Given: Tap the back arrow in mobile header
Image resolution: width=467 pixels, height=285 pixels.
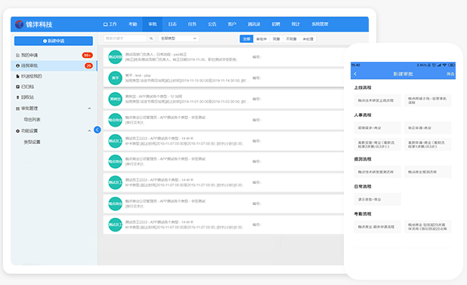Looking at the screenshot, I should click(x=355, y=74).
